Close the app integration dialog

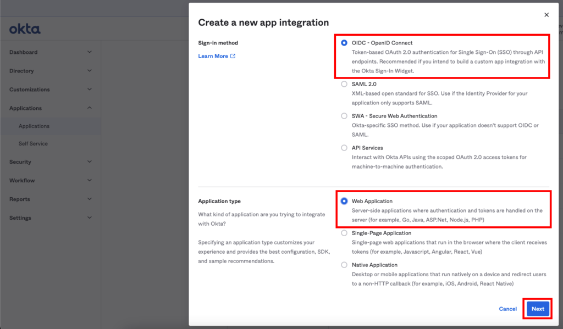click(x=546, y=15)
